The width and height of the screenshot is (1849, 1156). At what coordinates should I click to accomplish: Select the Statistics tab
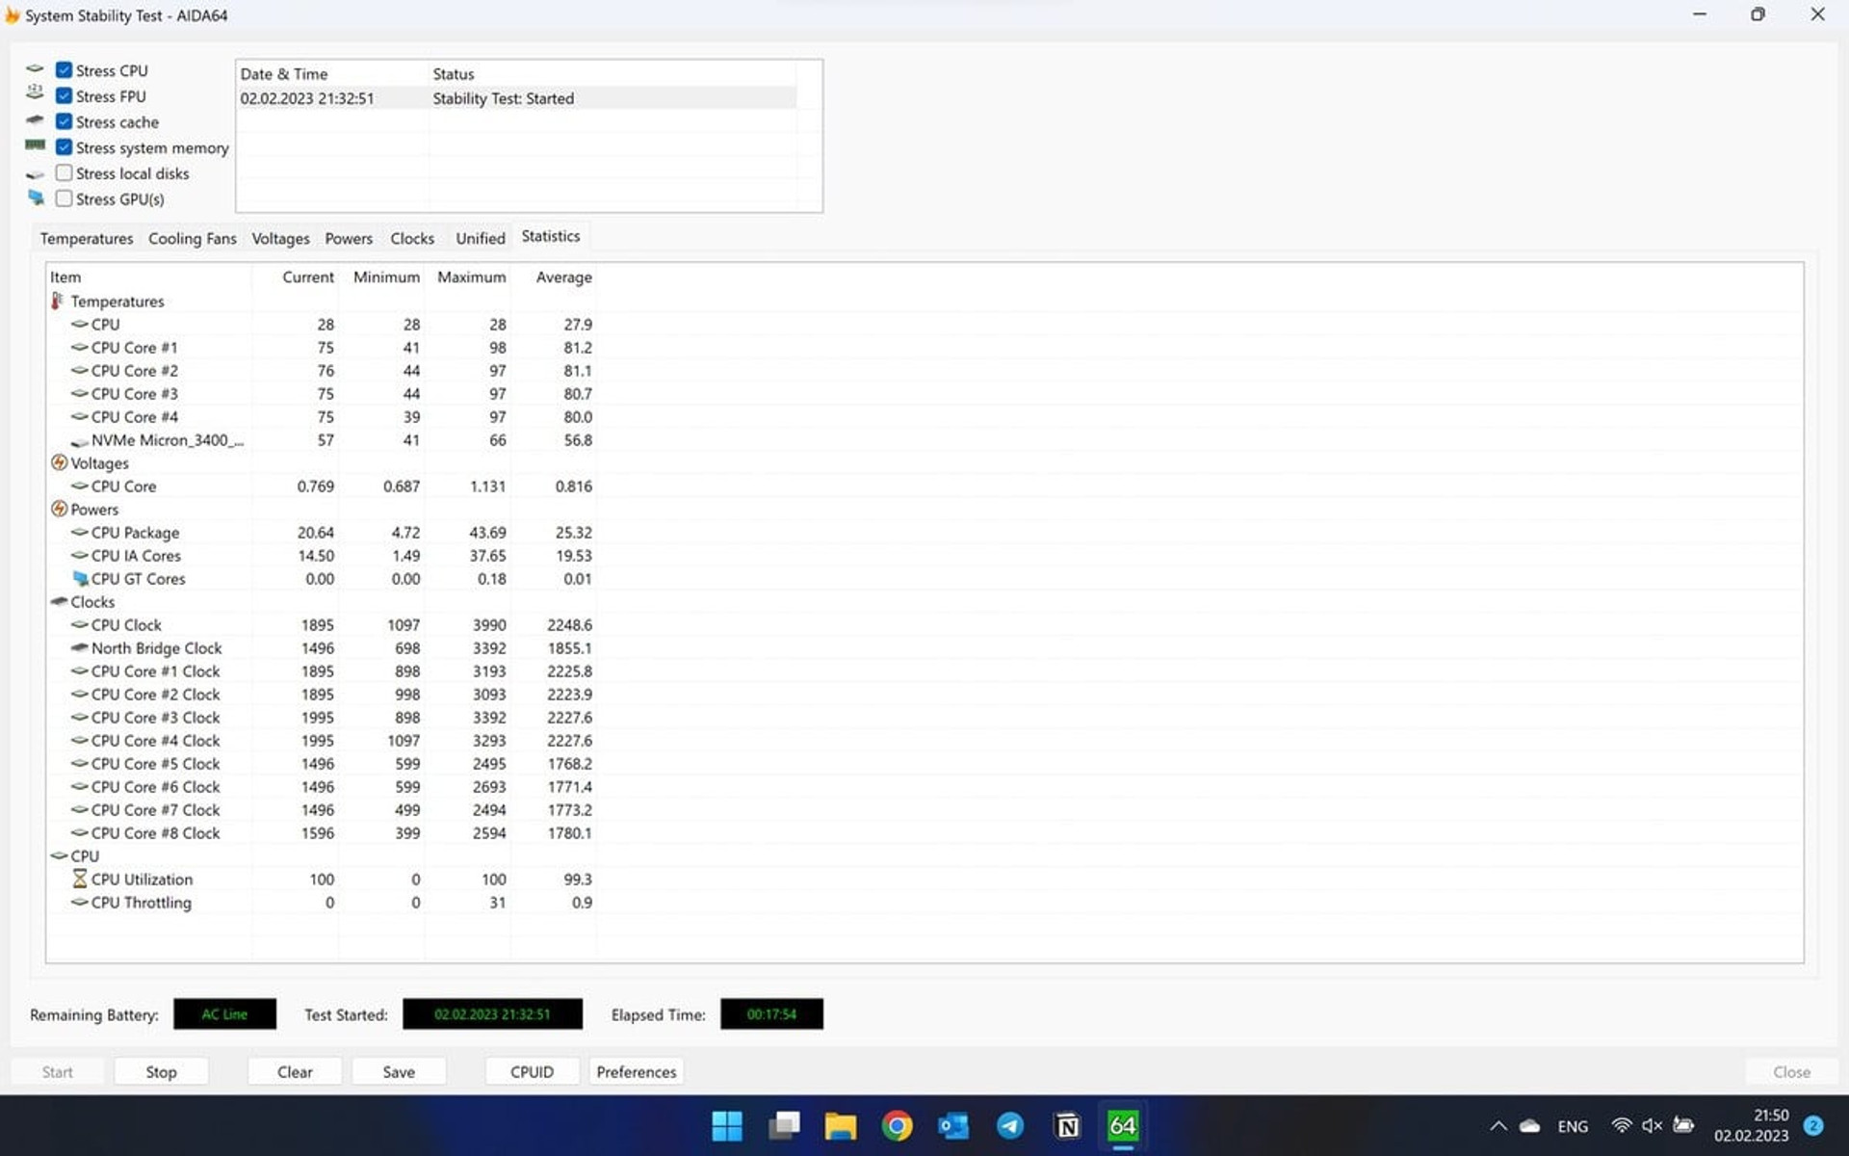[551, 236]
